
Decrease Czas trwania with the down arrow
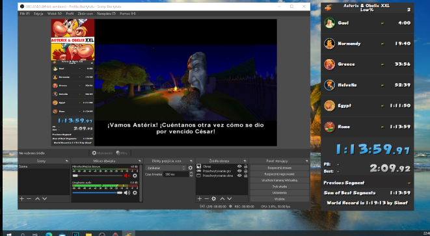pos(191,176)
